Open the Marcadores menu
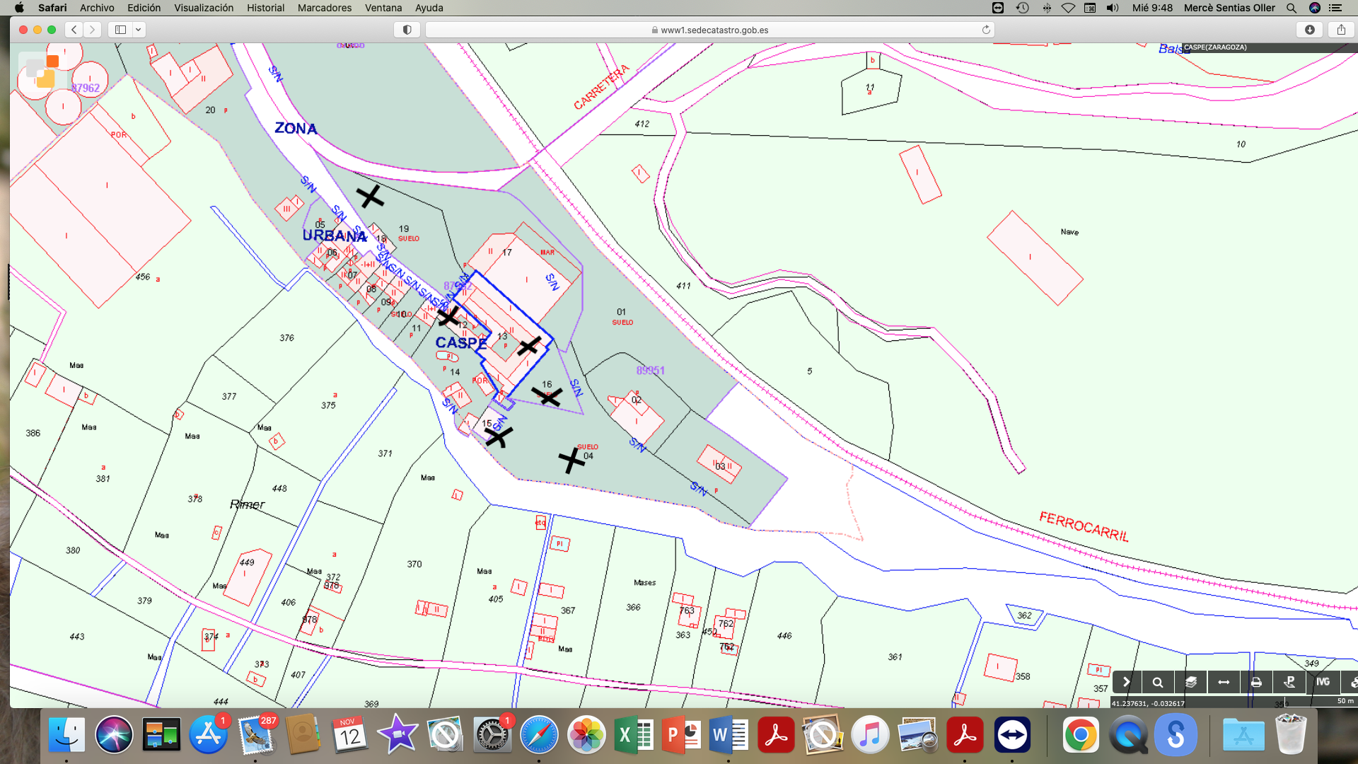Viewport: 1358px width, 764px height. point(324,8)
